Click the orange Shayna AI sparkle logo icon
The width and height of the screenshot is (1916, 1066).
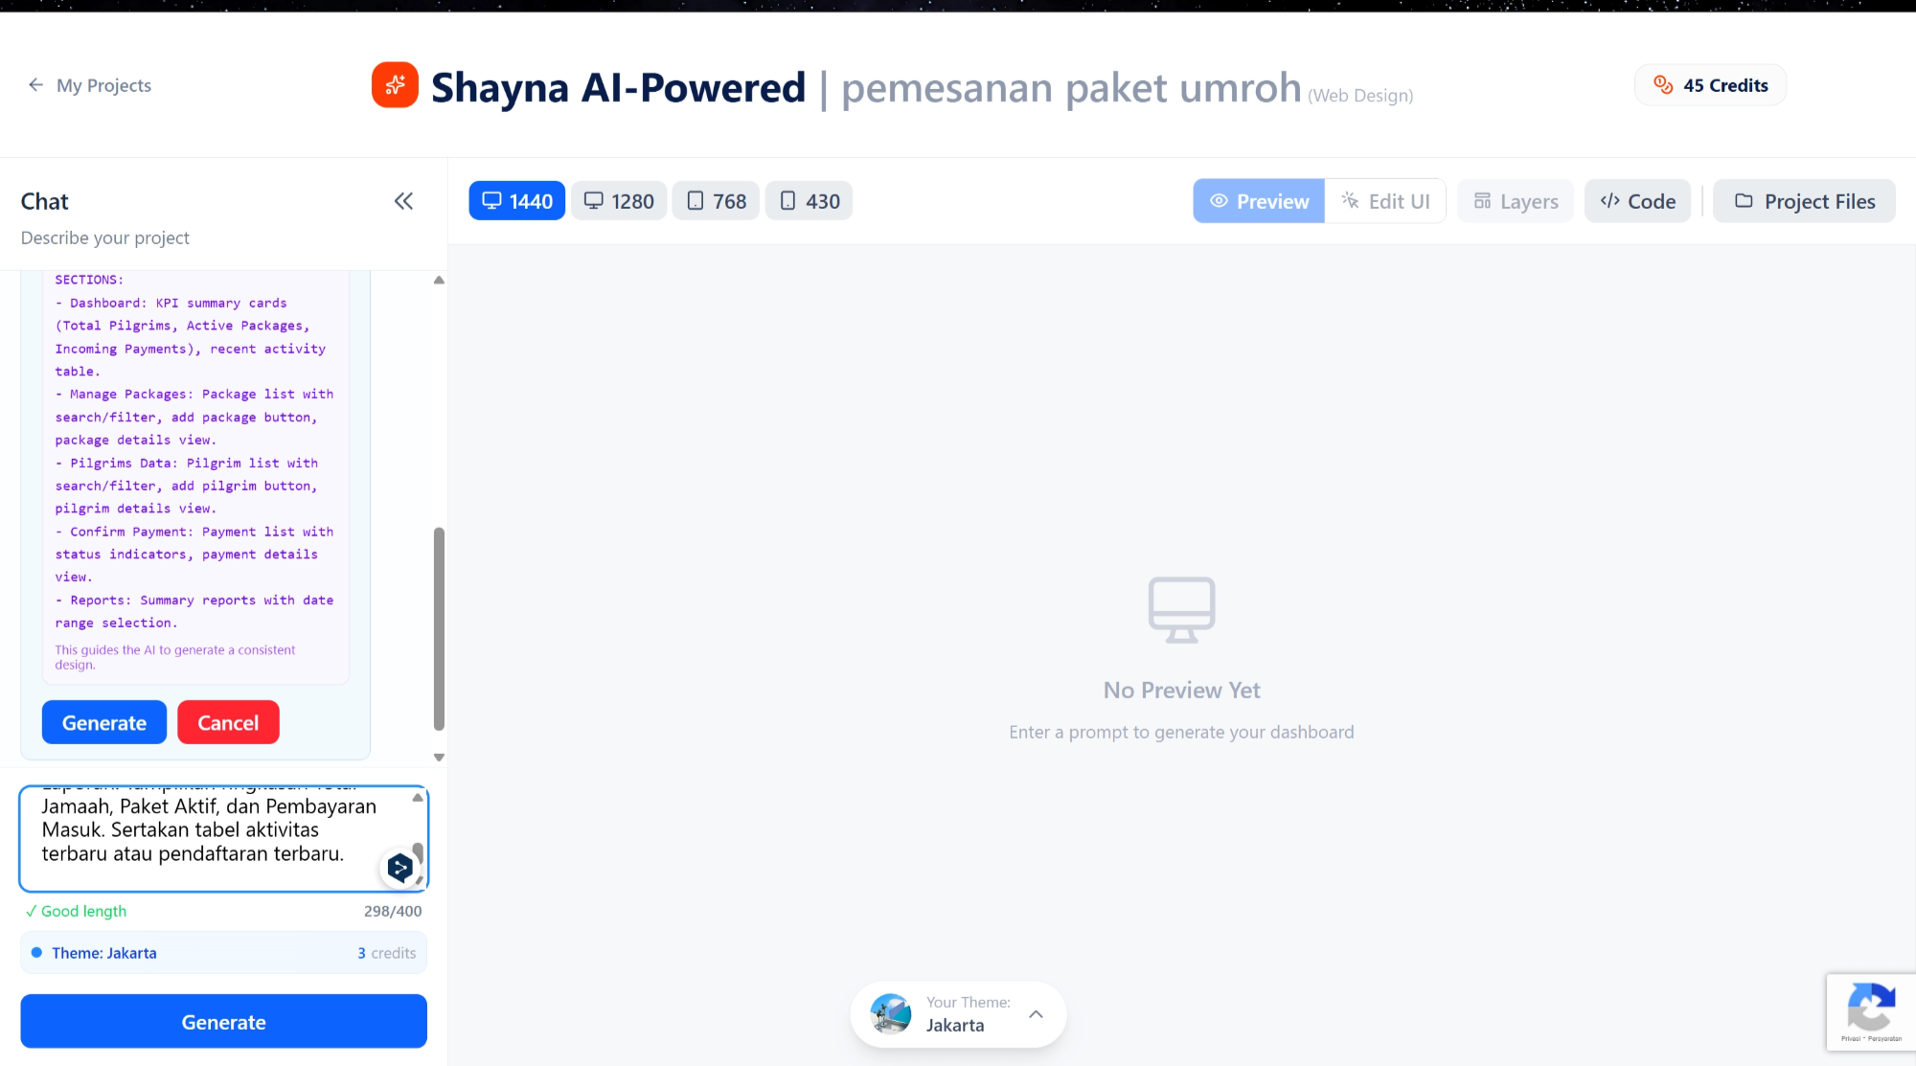coord(395,84)
